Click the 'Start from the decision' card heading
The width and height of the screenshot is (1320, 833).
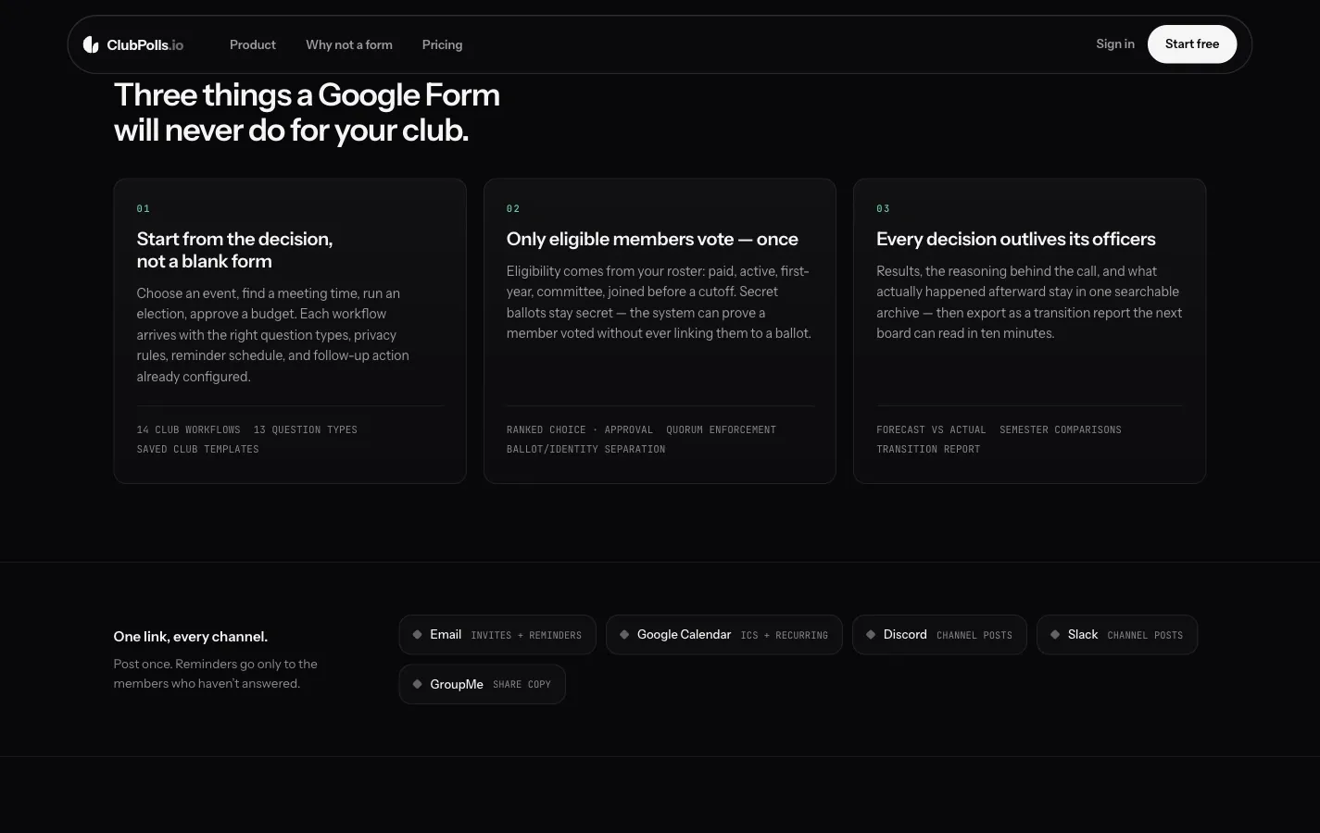pos(234,250)
